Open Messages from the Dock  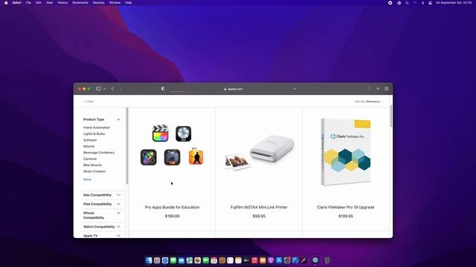173,260
